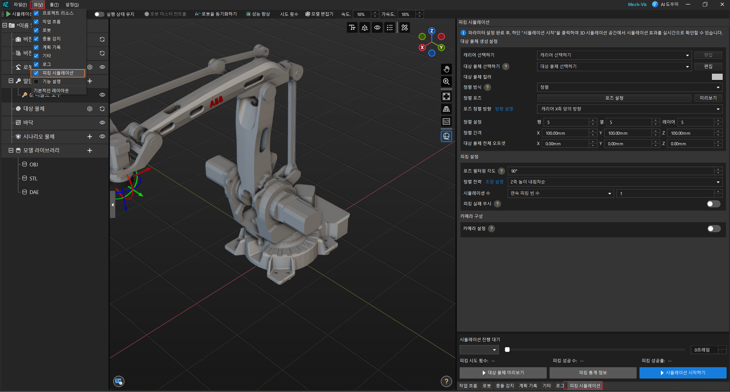Viewport: 730px width, 392px height.
Task: Click the simulation frame slider handle
Action: (507, 350)
